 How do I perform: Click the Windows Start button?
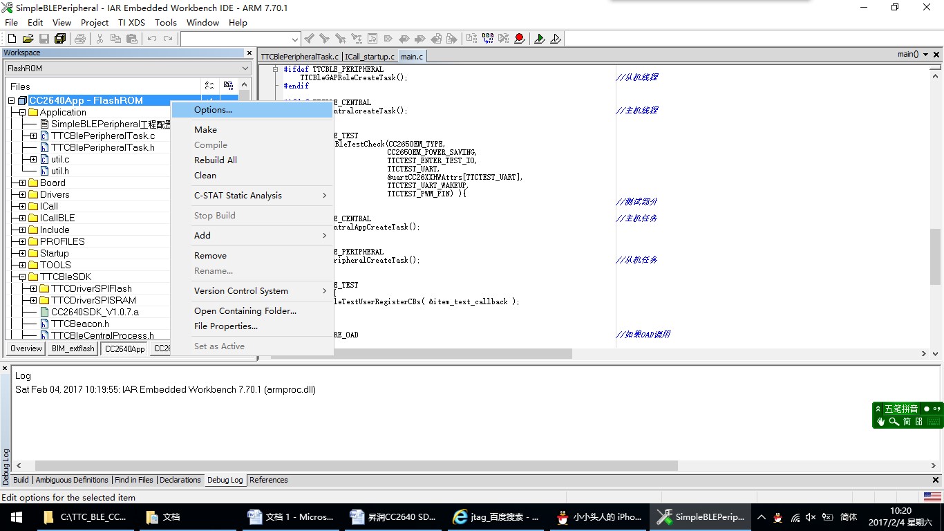point(17,516)
